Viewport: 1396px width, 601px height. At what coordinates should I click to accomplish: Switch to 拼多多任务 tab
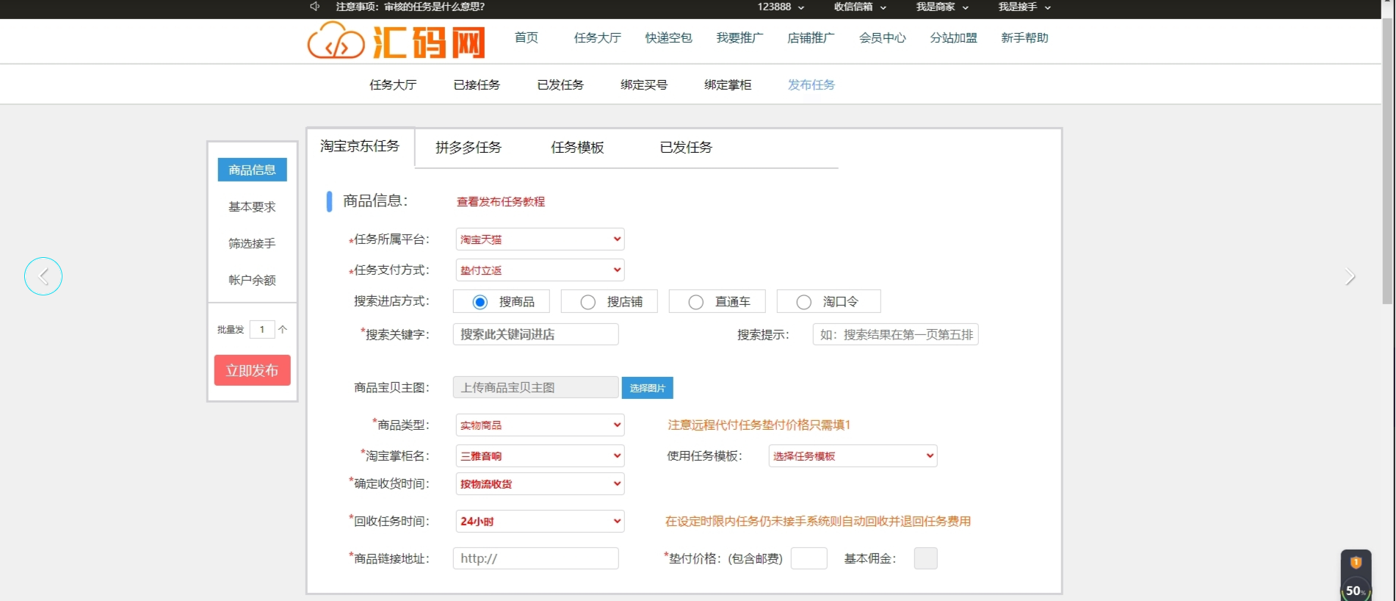(x=469, y=148)
